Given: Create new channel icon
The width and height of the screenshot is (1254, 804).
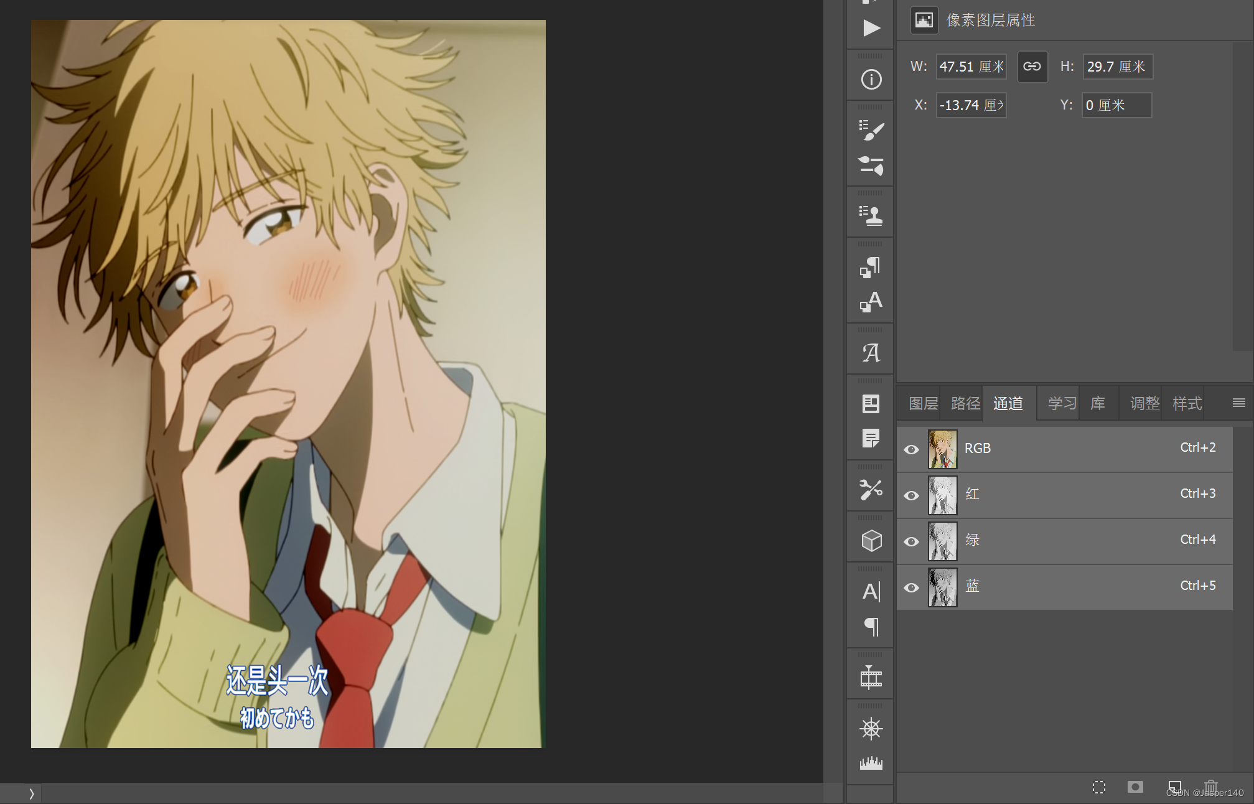Looking at the screenshot, I should point(1174,787).
